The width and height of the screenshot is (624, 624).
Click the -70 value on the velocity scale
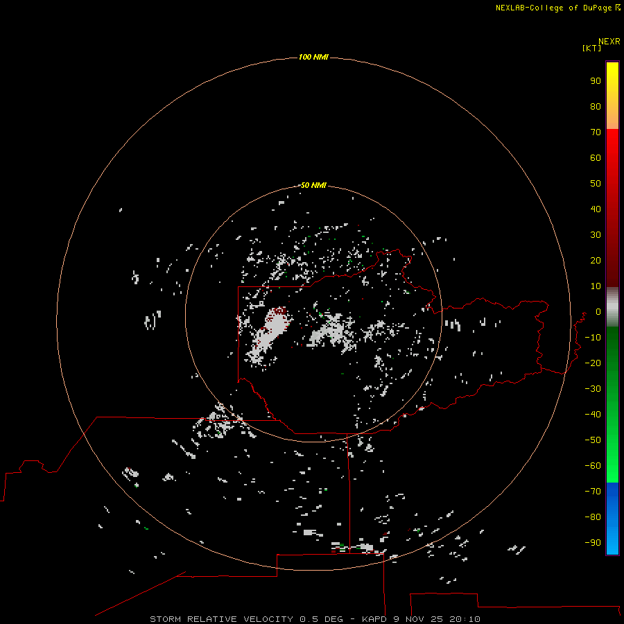point(593,492)
